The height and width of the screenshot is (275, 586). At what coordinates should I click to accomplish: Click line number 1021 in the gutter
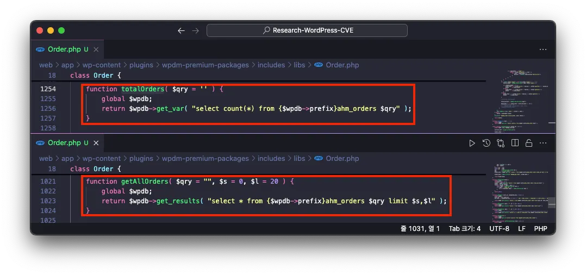pyautogui.click(x=47, y=181)
